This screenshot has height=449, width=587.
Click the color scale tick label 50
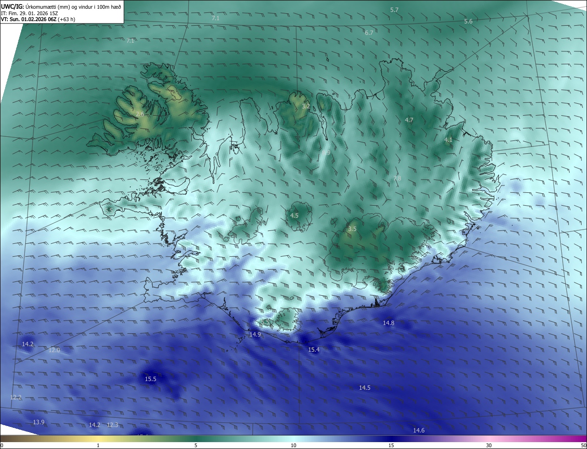(583, 446)
